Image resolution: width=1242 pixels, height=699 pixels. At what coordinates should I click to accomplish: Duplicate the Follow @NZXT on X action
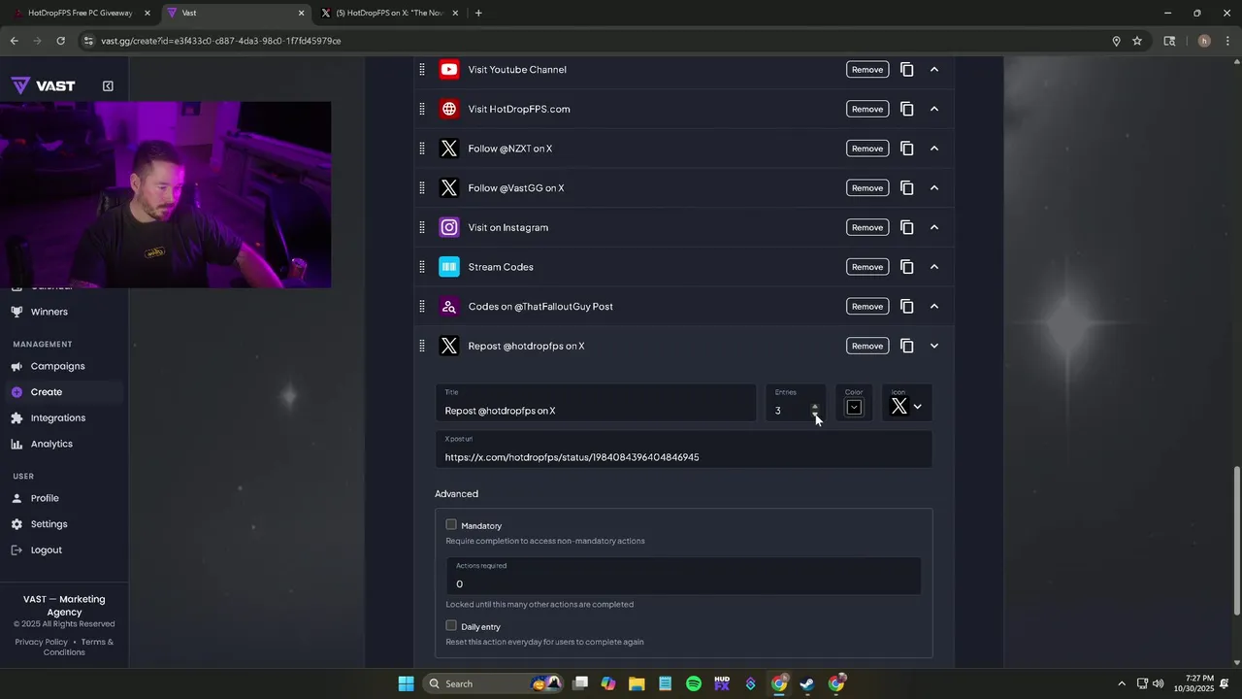(x=906, y=149)
